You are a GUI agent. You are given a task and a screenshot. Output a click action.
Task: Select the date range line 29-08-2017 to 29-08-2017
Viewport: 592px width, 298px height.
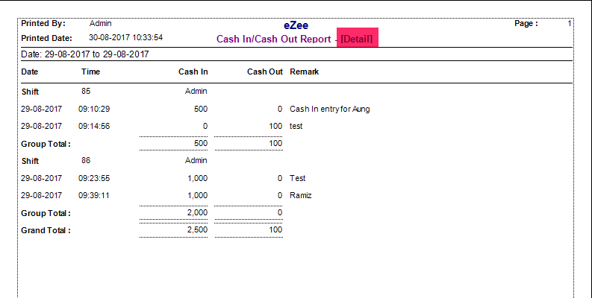point(85,54)
